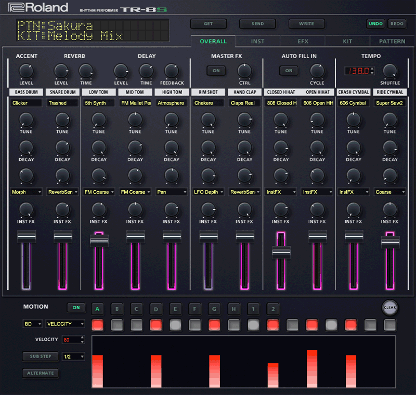Toggle the ALTERNATE button

click(41, 373)
